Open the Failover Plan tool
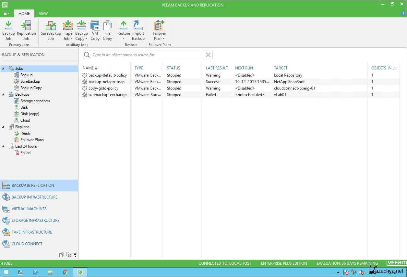The image size is (407, 277). tap(159, 30)
